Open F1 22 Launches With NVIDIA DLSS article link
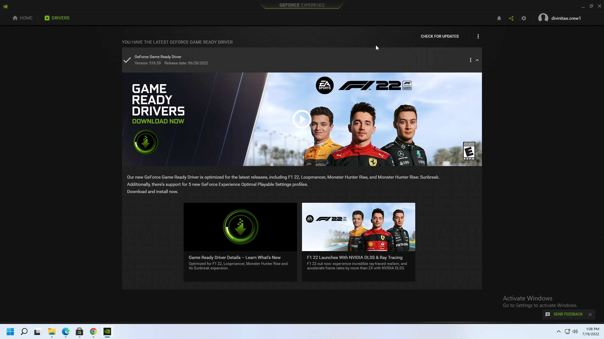Image resolution: width=604 pixels, height=339 pixels. [355, 257]
